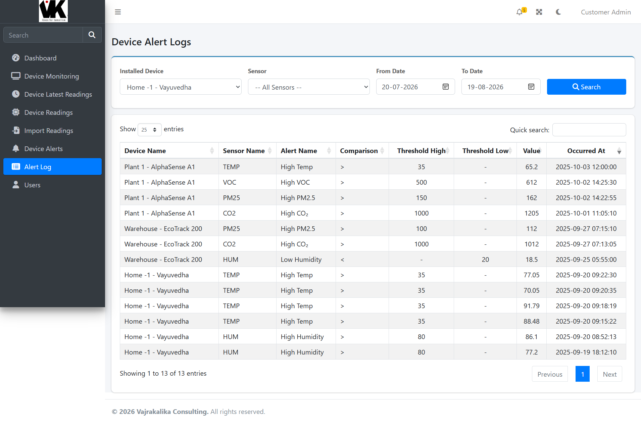The image size is (641, 423).
Task: Click the Quick search input box
Action: tap(589, 130)
